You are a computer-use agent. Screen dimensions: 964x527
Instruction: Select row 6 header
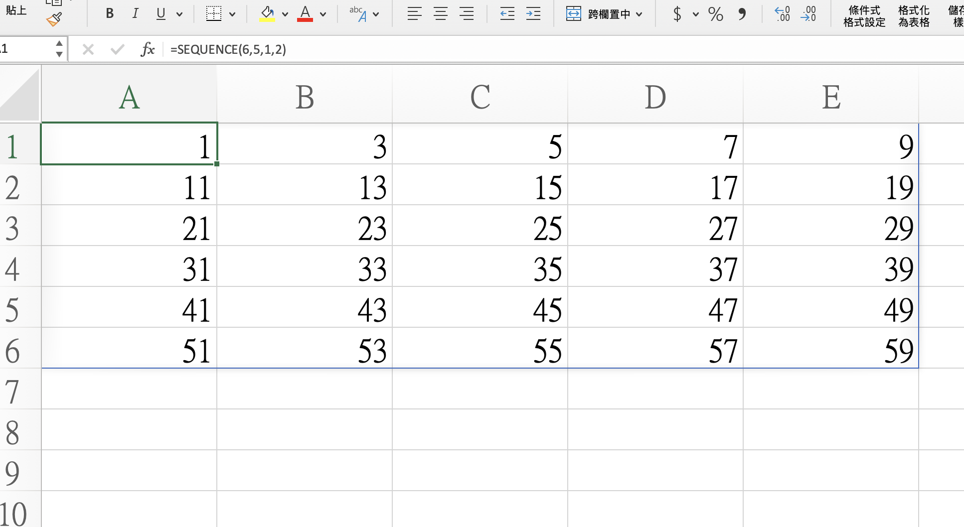point(20,348)
